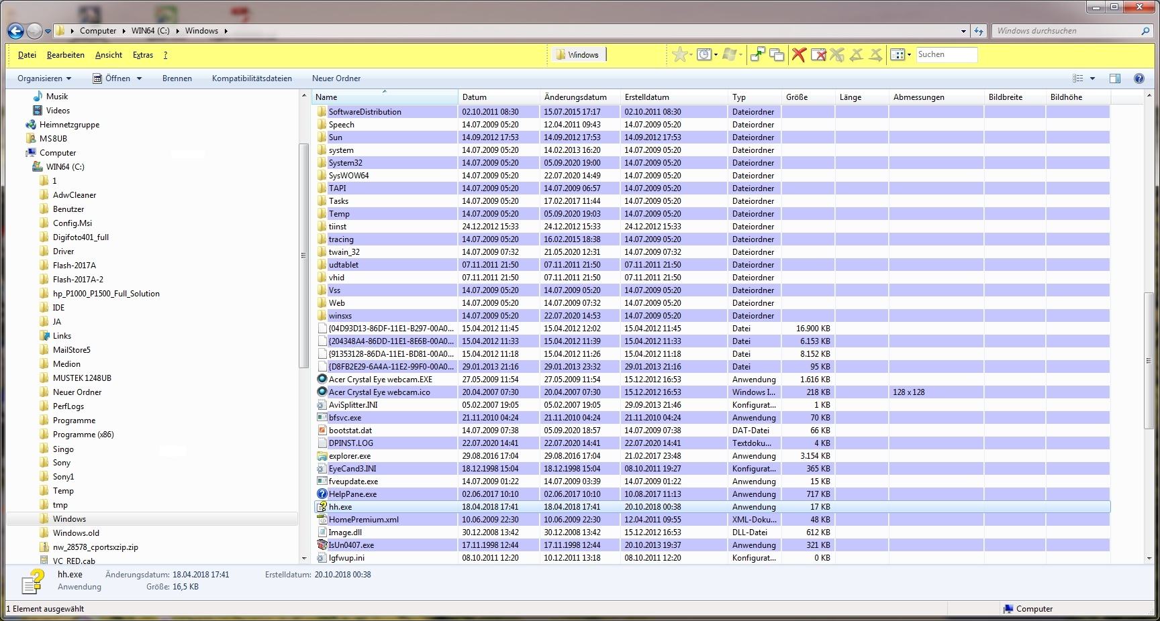Image resolution: width=1160 pixels, height=621 pixels.
Task: Click the change view icon
Action: pos(1078,78)
